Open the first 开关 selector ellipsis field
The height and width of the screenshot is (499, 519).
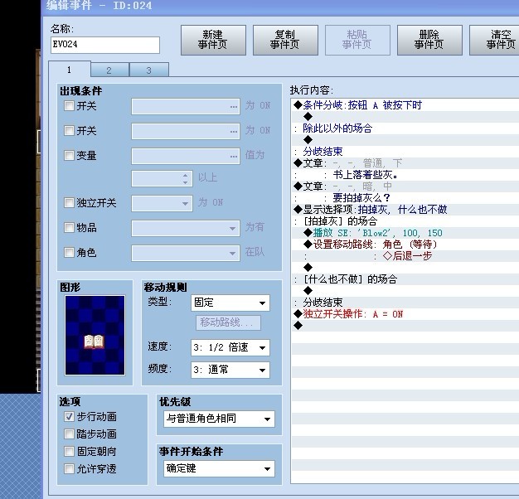pyautogui.click(x=186, y=107)
